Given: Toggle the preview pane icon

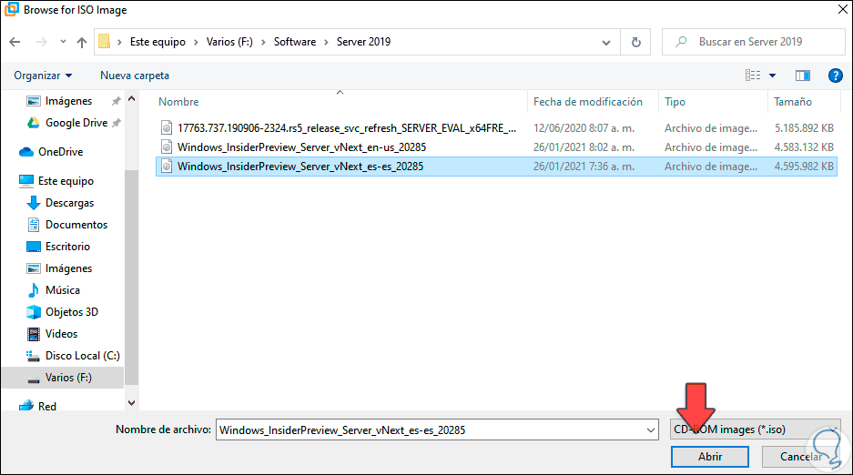Looking at the screenshot, I should (802, 76).
